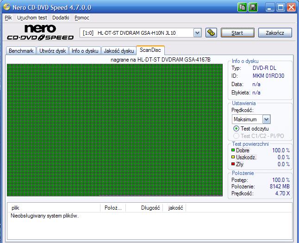The image size is (299, 243).
Task: Click the DVD-R DL disc type value
Action: pos(264,68)
